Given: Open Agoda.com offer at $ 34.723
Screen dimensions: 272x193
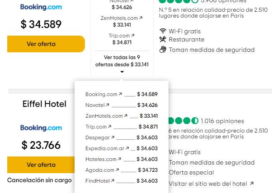Looking at the screenshot, I should [x=100, y=170].
